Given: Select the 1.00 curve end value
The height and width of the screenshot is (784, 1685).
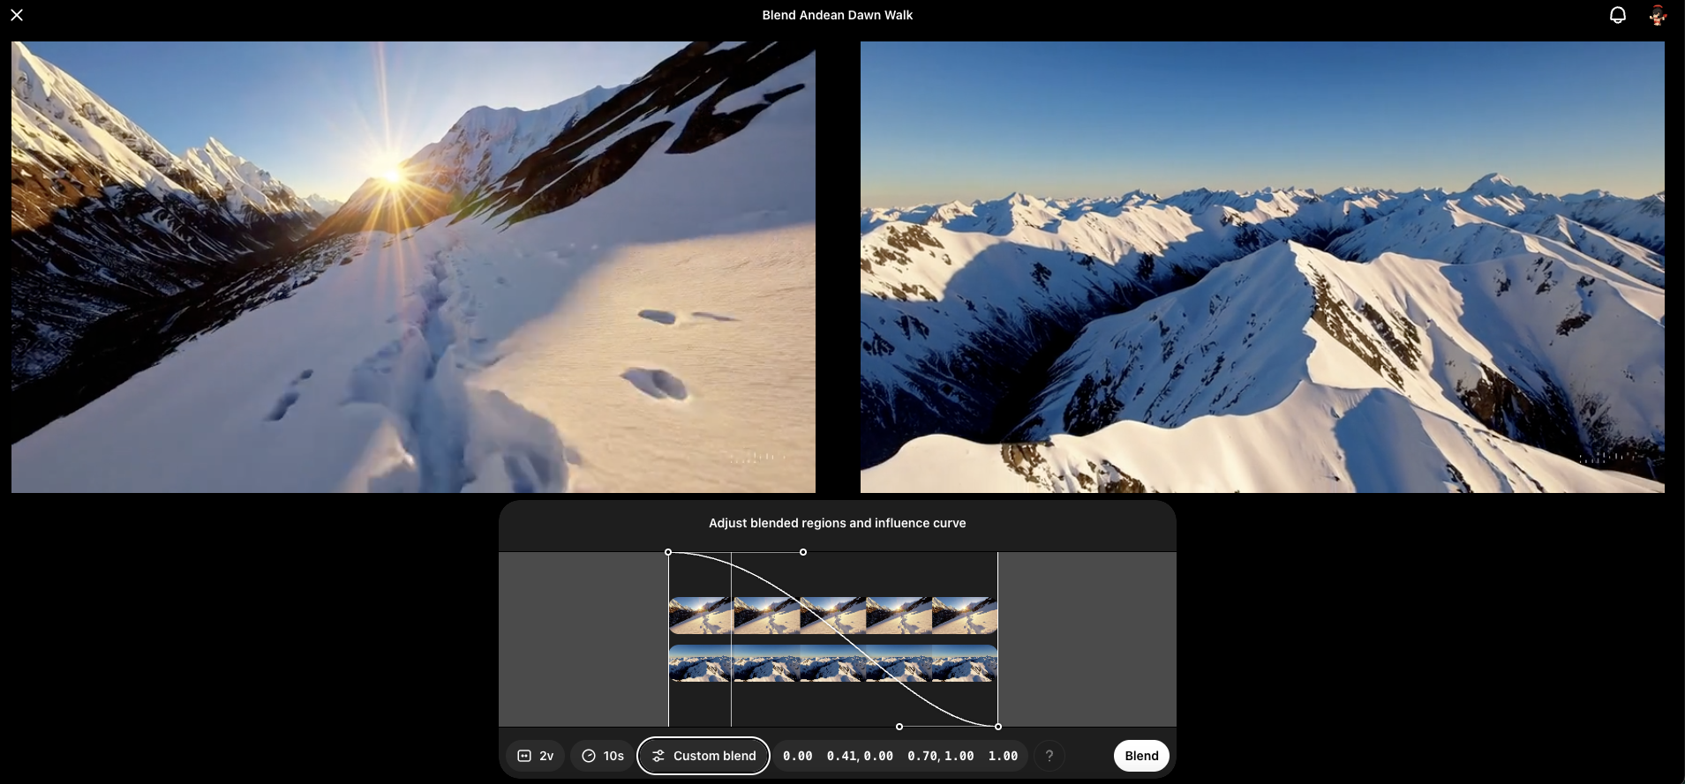Looking at the screenshot, I should point(1003,756).
